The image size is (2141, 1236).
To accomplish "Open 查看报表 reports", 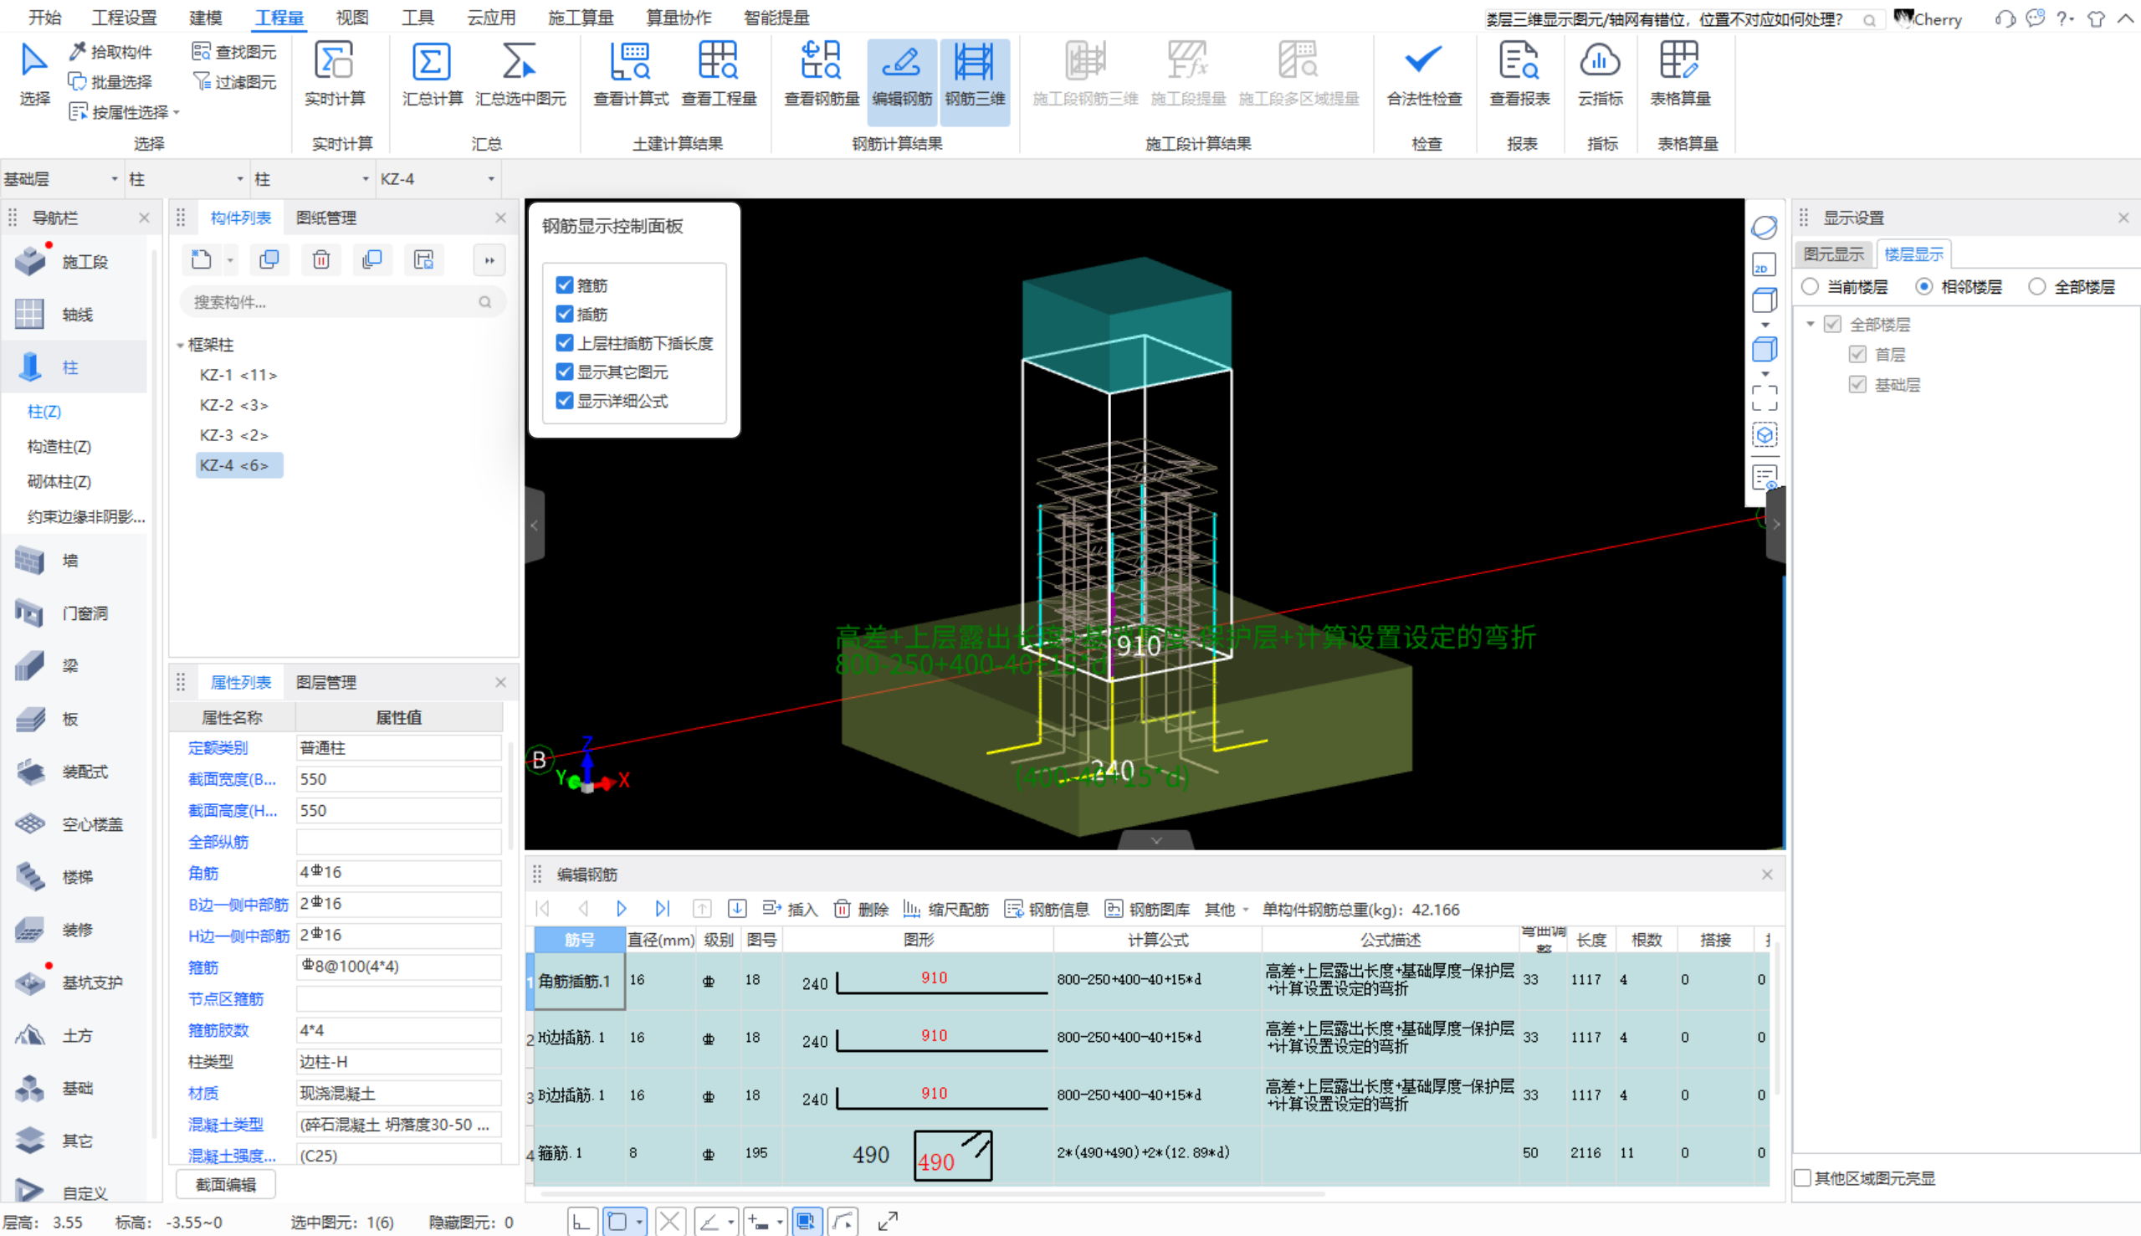I will point(1519,74).
